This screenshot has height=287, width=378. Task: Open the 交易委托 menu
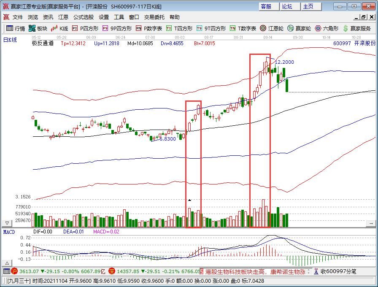[154, 17]
